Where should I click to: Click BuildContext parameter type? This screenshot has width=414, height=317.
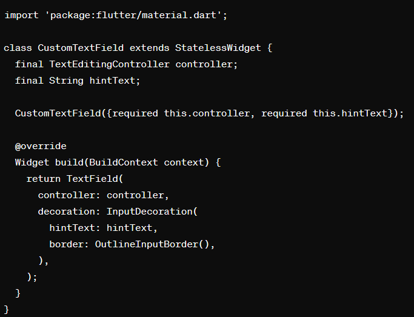point(123,162)
